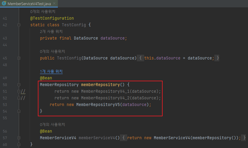
Task: Open the '1개 사용 위치' usages link
Action: pos(51,72)
